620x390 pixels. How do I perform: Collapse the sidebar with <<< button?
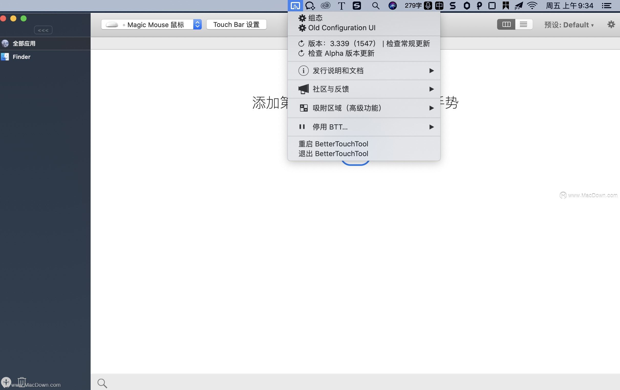tap(43, 30)
